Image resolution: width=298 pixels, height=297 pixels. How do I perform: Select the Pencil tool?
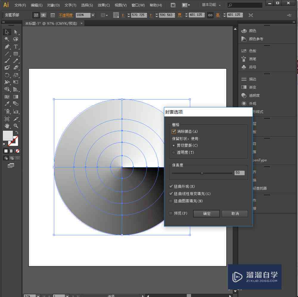[15, 61]
